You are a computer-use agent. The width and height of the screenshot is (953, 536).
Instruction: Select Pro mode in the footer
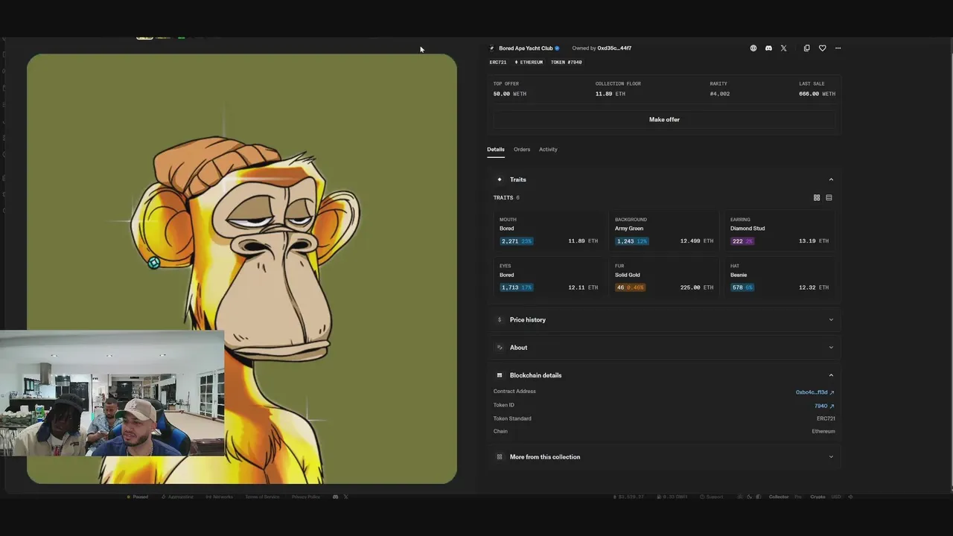tap(798, 497)
